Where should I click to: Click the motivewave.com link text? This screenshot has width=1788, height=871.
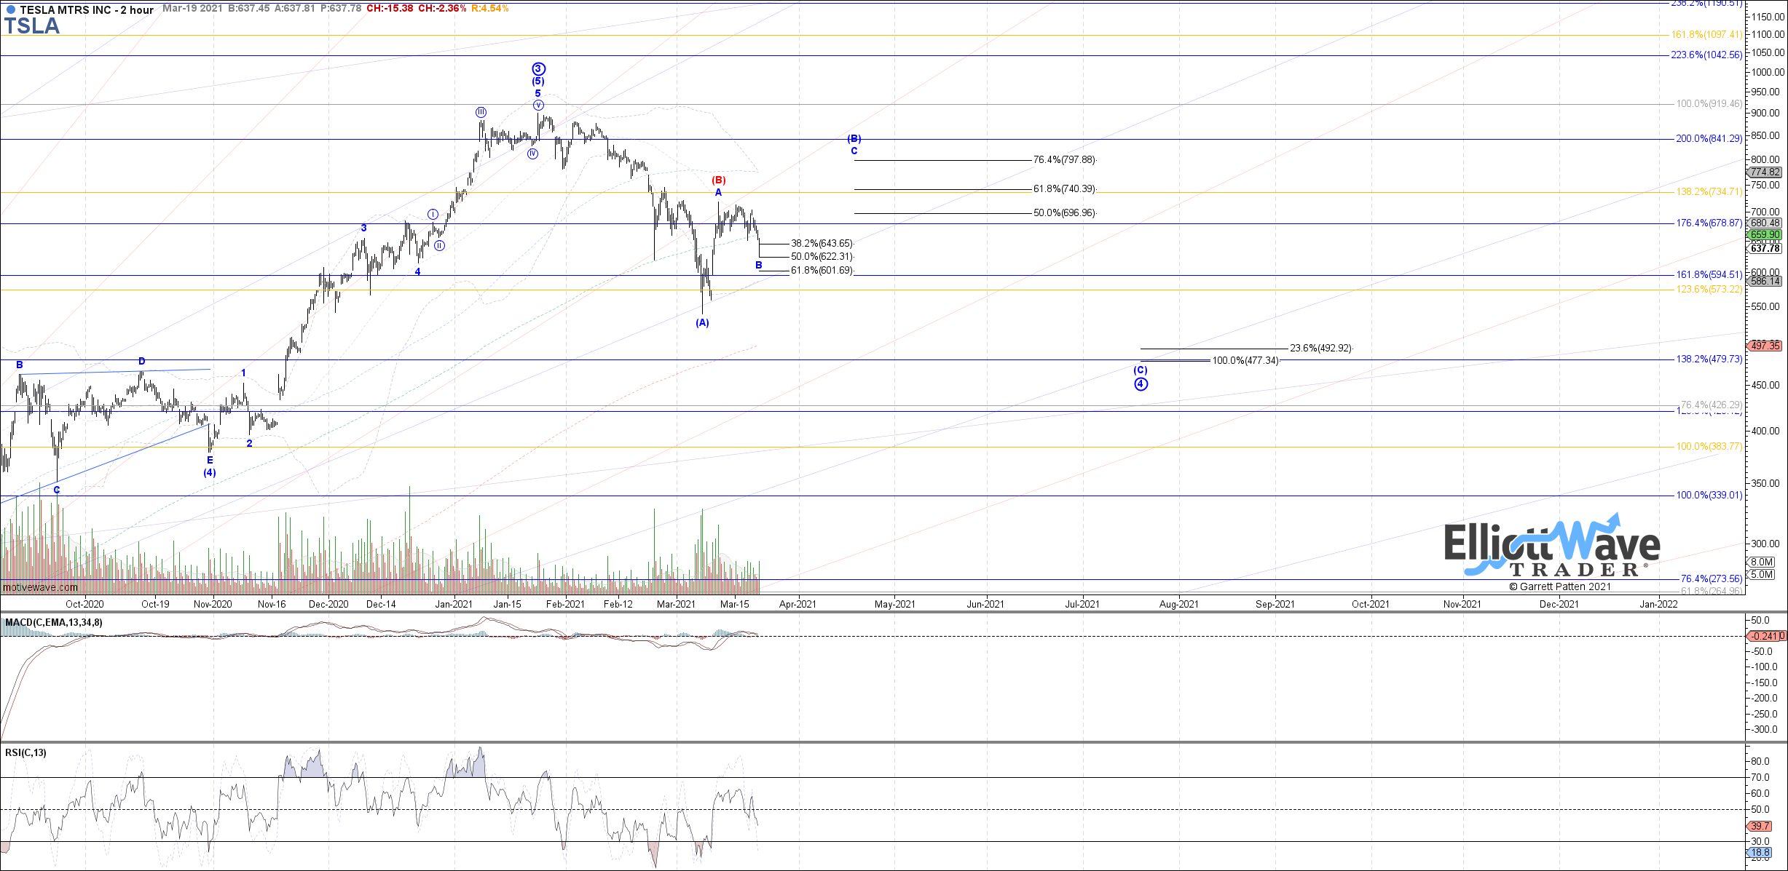tap(40, 587)
